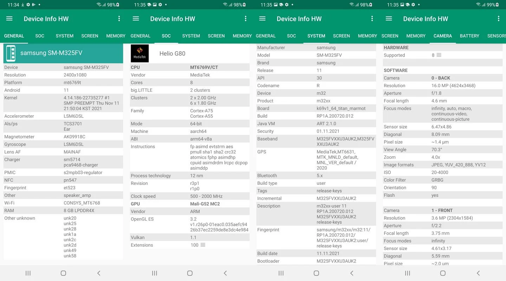Select the SCREEN tab on the General-tab screen

tap(90, 36)
